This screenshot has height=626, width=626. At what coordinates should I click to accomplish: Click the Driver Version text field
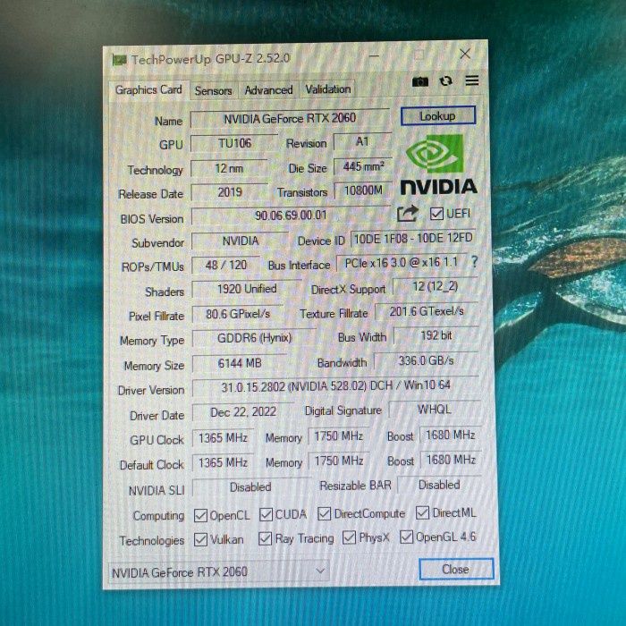(x=335, y=387)
